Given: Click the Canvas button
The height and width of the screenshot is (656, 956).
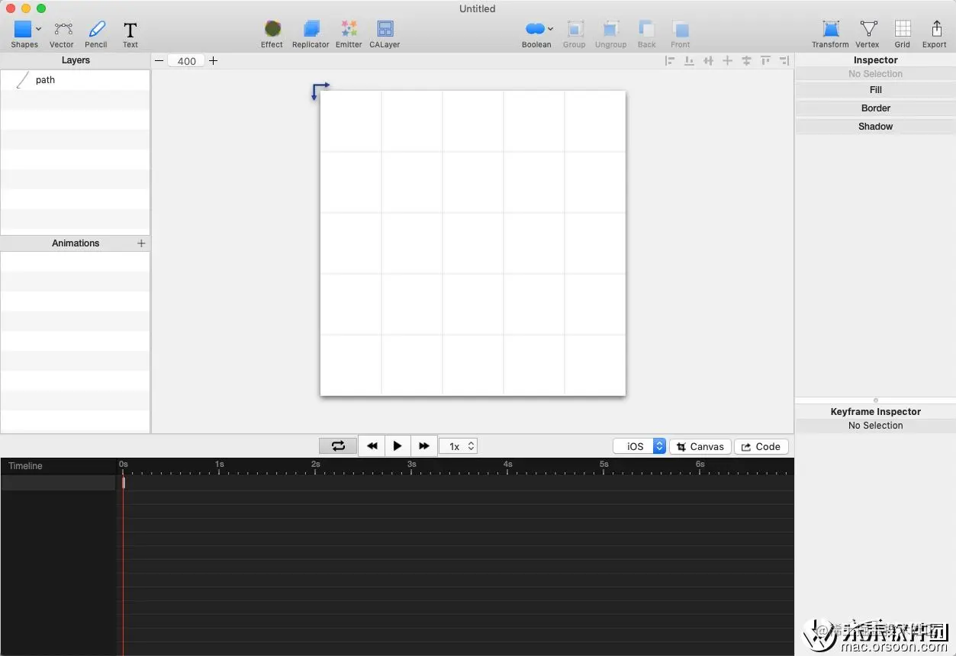Looking at the screenshot, I should click(700, 446).
